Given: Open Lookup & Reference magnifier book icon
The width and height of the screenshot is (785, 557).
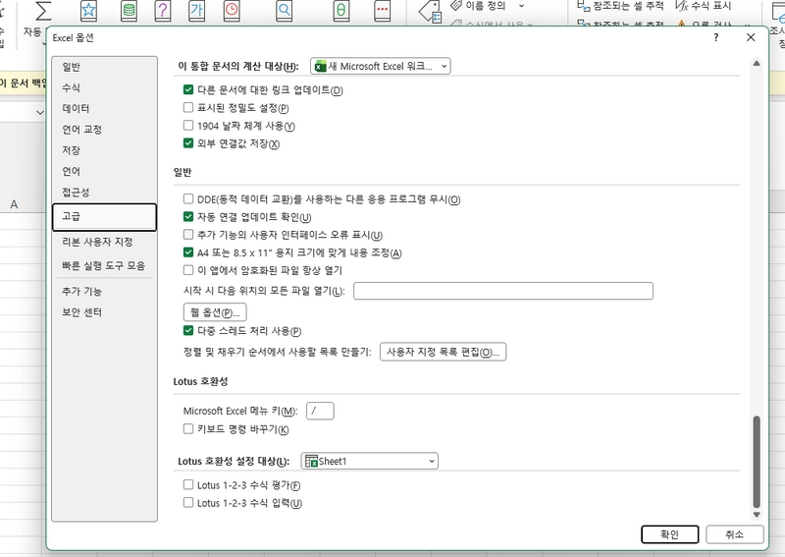Looking at the screenshot, I should pos(285,11).
